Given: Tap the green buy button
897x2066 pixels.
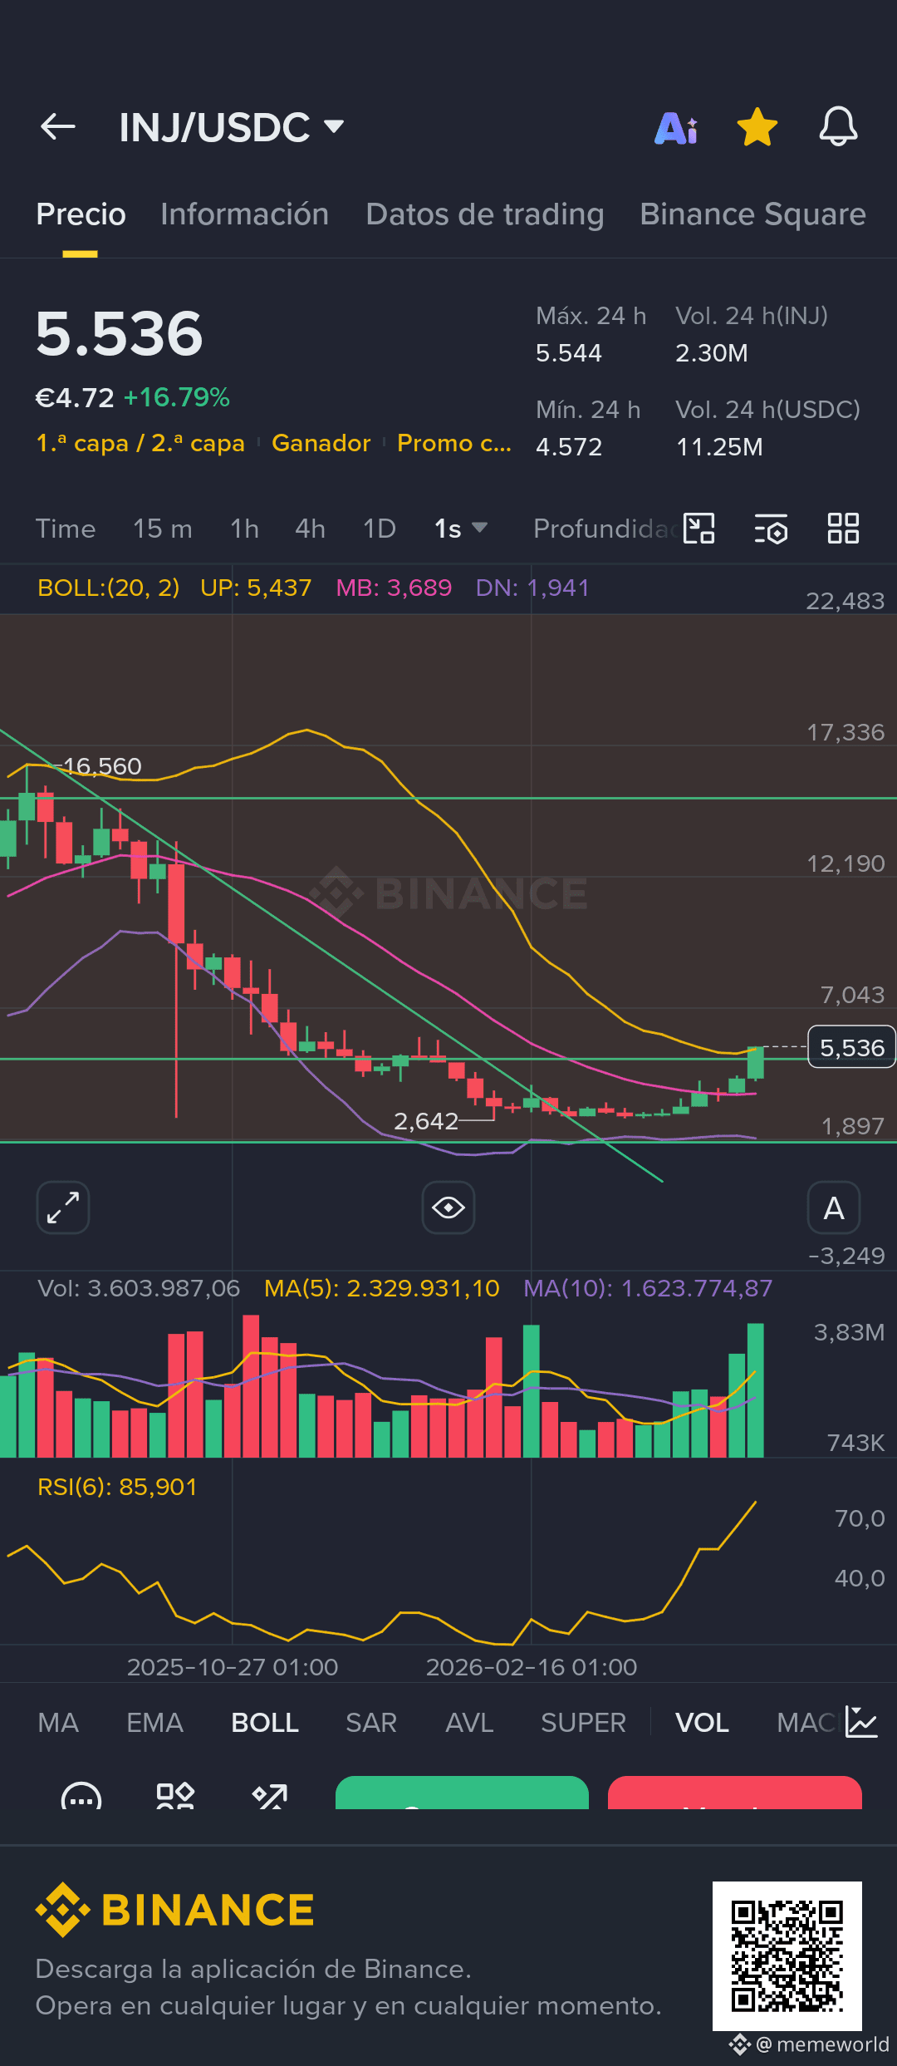Looking at the screenshot, I should click(462, 1793).
